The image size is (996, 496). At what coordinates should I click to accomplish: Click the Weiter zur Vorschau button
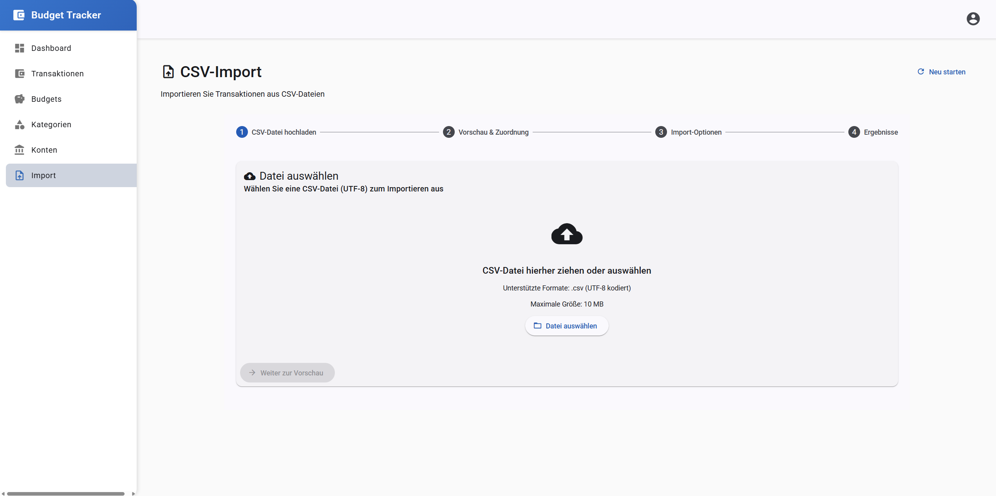[287, 373]
